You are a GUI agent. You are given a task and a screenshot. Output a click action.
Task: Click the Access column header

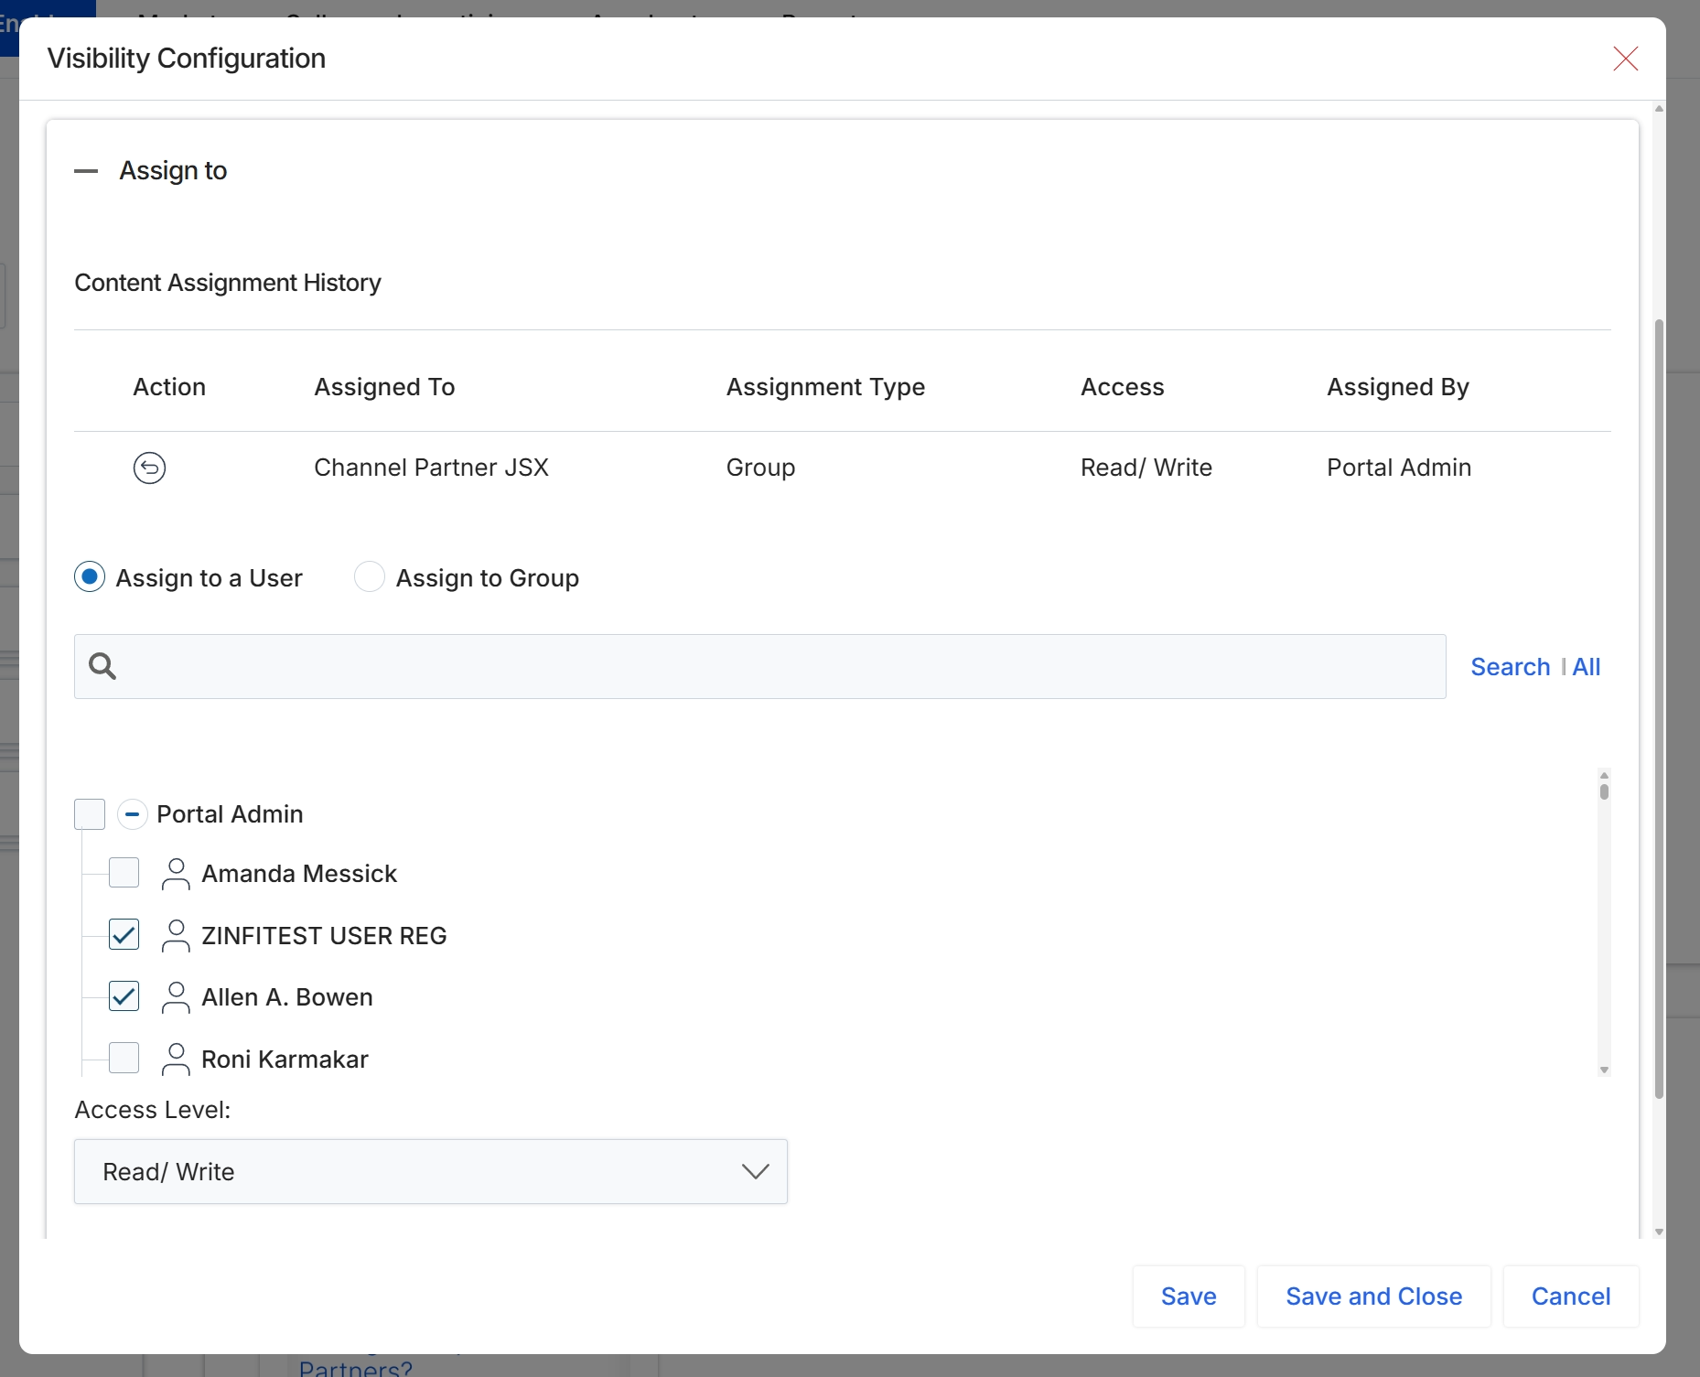tap(1122, 387)
